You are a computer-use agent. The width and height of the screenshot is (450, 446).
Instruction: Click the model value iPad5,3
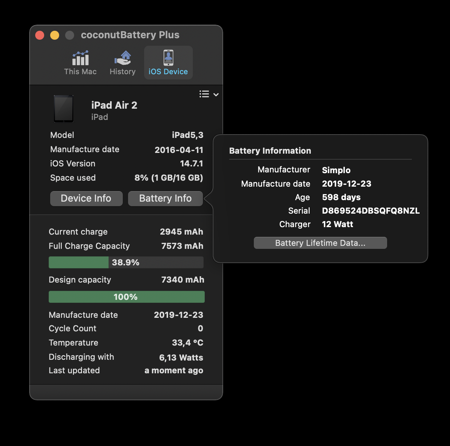click(187, 135)
